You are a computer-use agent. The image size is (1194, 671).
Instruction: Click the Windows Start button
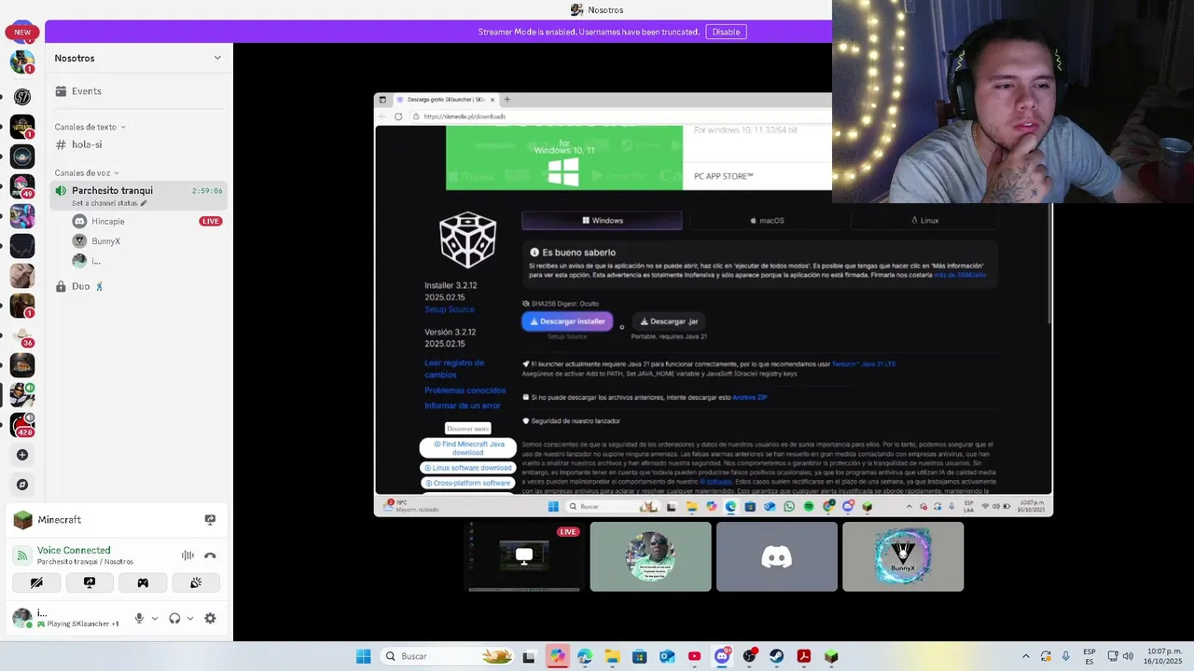[363, 656]
